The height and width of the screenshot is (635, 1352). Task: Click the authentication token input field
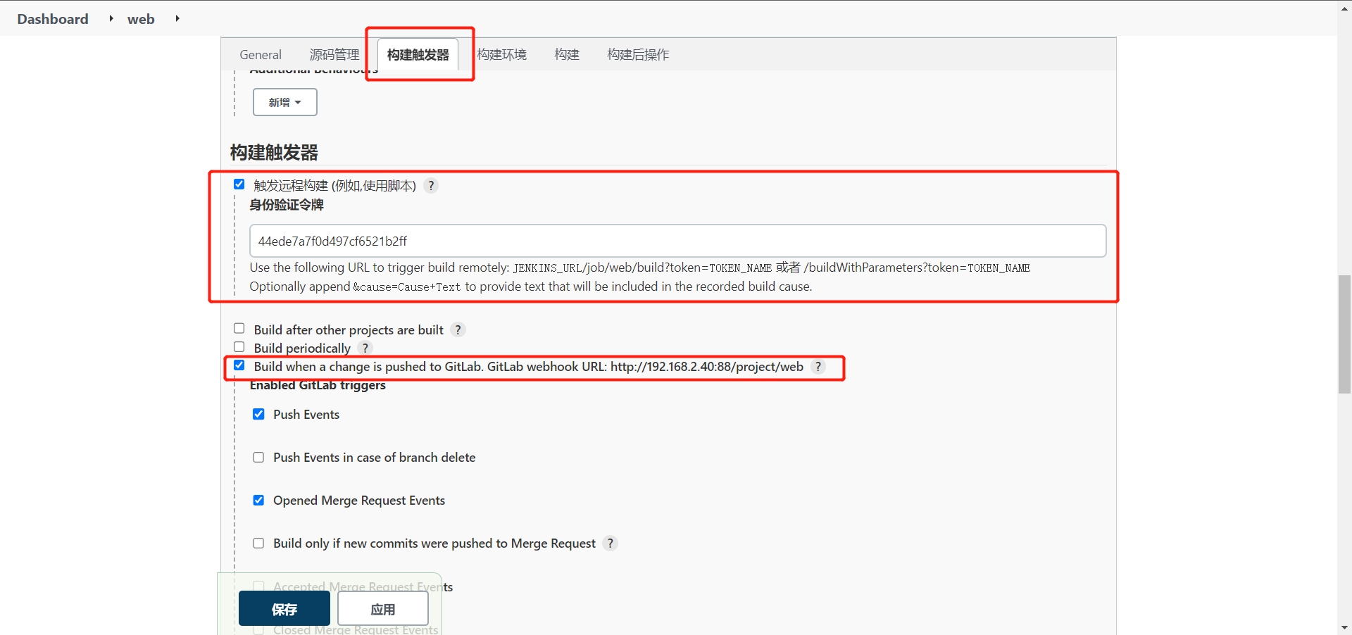[677, 241]
